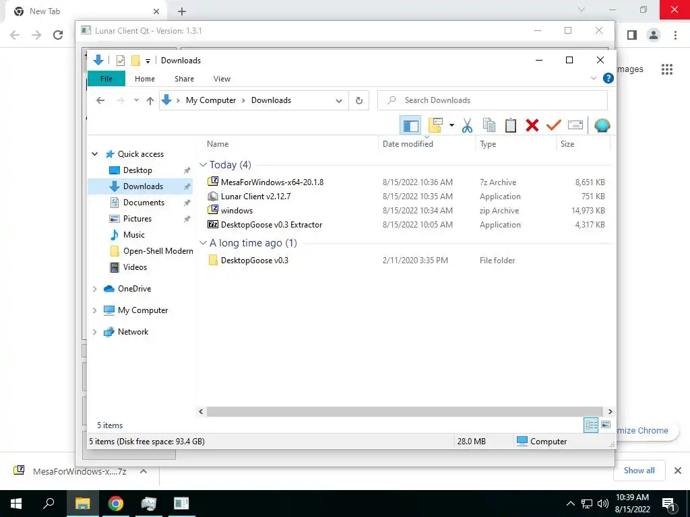Click the Copy toolbar icon
Image resolution: width=690 pixels, height=517 pixels.
[x=489, y=126]
